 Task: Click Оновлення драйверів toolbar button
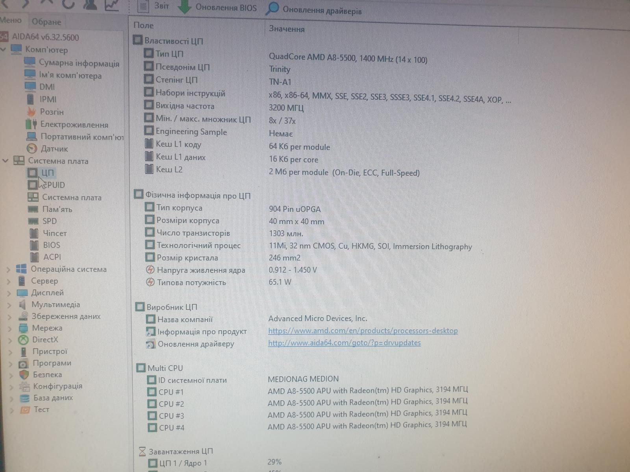[x=314, y=10]
